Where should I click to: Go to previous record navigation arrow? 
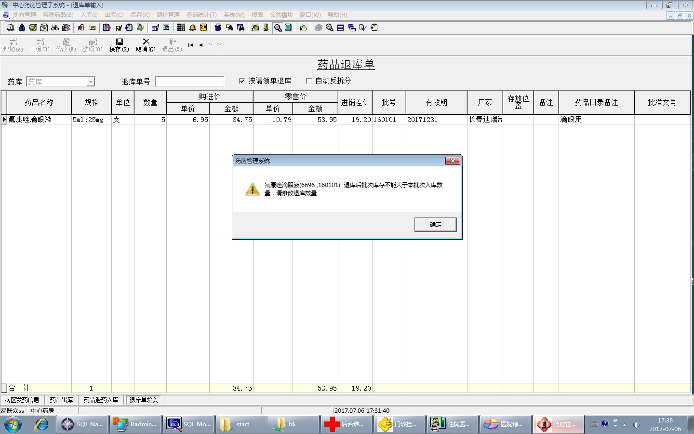pyautogui.click(x=200, y=45)
